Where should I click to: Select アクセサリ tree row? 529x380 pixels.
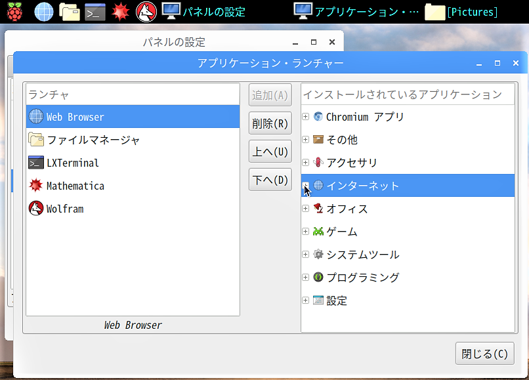[408, 162]
